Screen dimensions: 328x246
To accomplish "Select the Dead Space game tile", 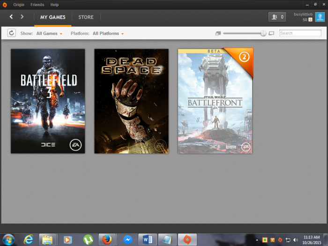I will (x=131, y=101).
